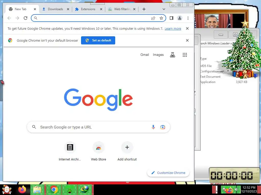Click the Chrome taskbar icon
261x195 pixels.
tap(54, 189)
